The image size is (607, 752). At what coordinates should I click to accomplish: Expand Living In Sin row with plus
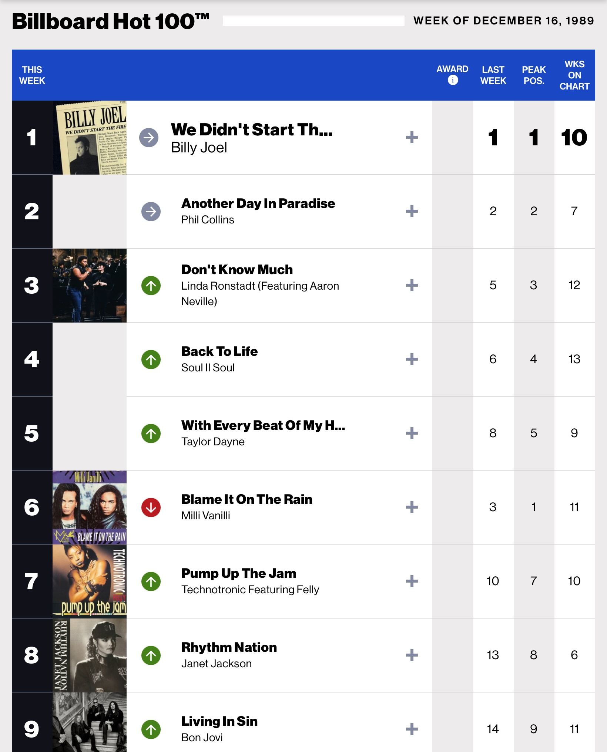(x=412, y=729)
